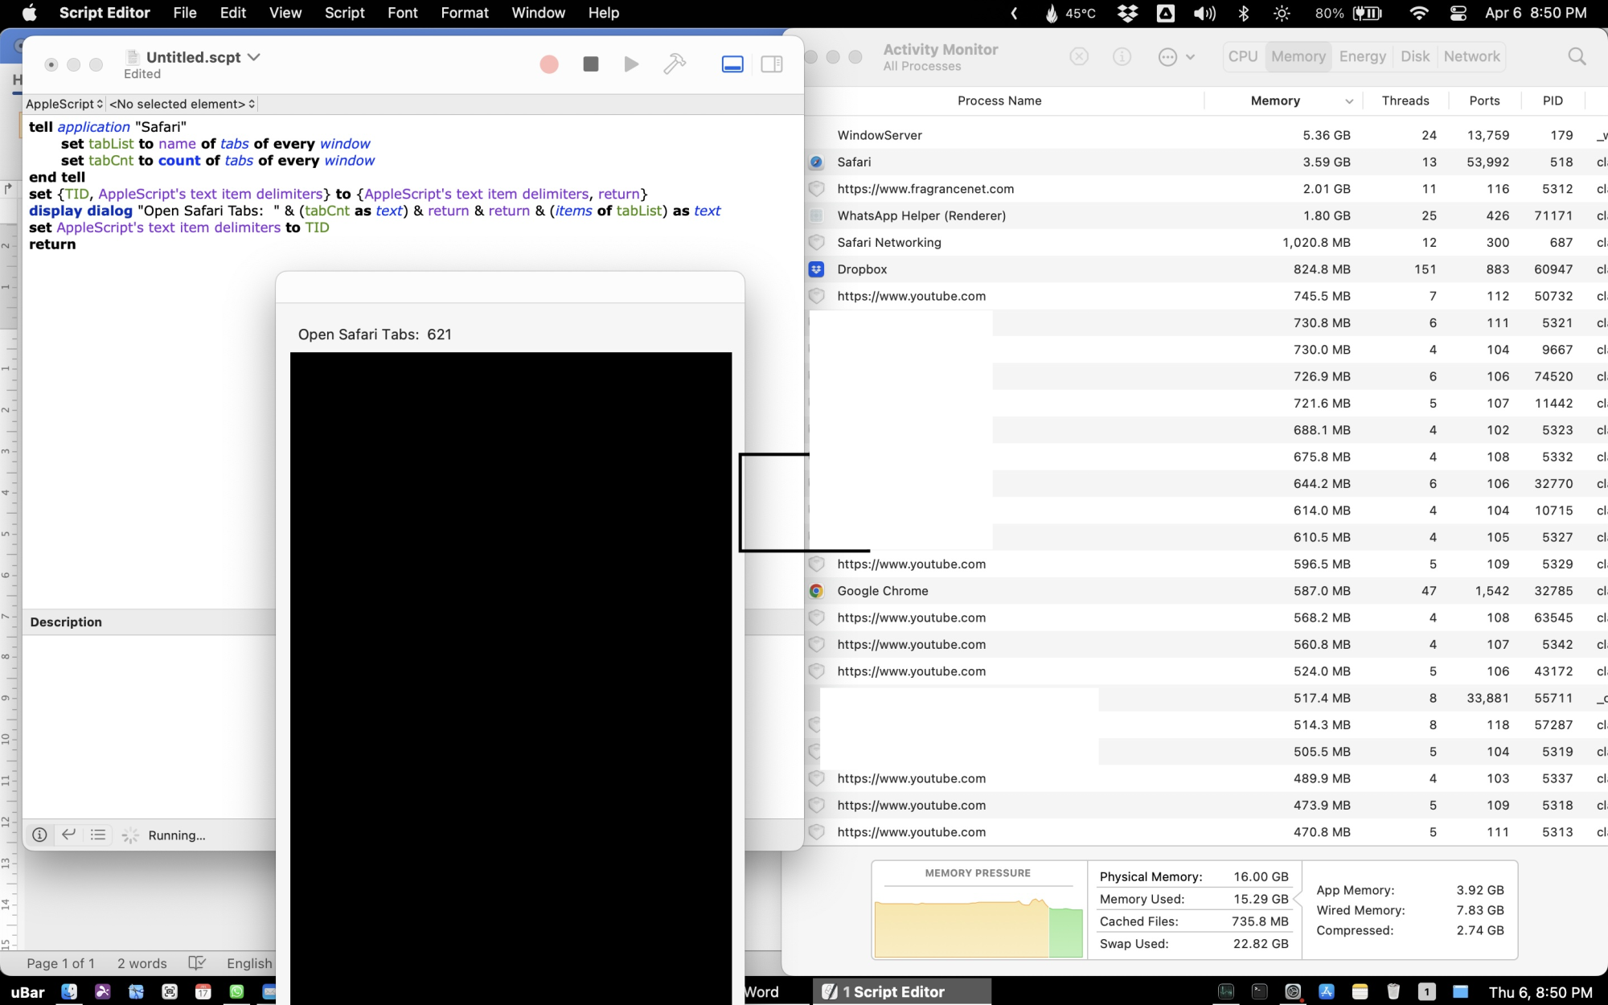Viewport: 1608px width, 1005px height.
Task: Open the AppleScript language dropdown
Action: coord(64,104)
